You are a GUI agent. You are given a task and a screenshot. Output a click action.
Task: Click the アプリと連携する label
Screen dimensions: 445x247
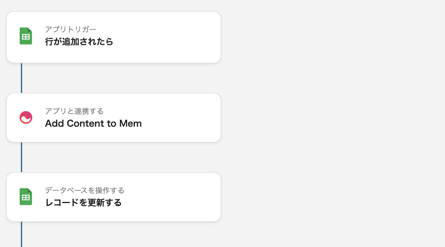point(74,111)
